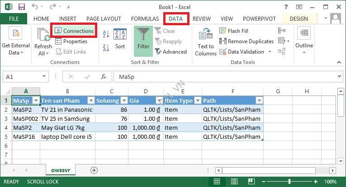This screenshot has width=346, height=187.
Task: Switch to the VIEW tab
Action: pos(227,18)
